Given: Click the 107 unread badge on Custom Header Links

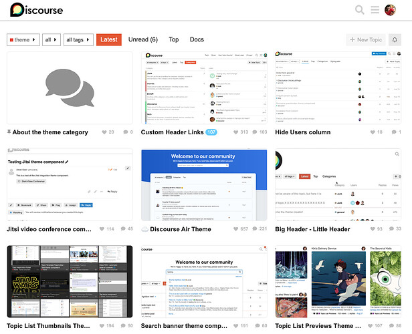Looking at the screenshot, I should 211,132.
